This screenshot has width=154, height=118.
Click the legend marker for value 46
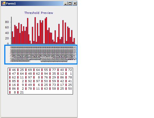click(x=10, y=70)
